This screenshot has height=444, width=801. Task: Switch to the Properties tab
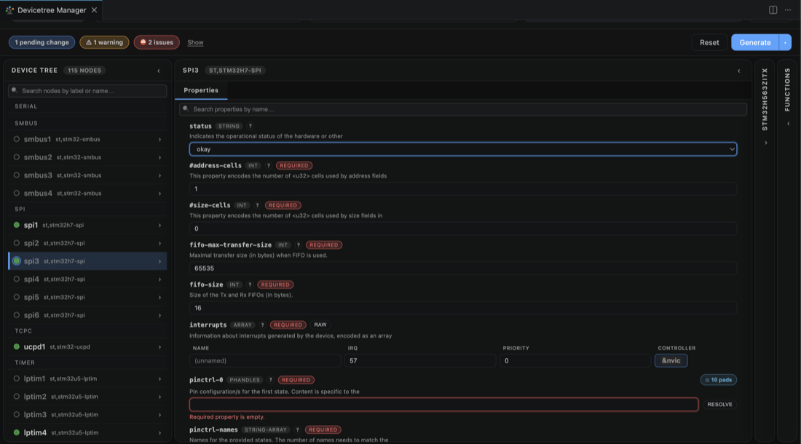coord(201,90)
